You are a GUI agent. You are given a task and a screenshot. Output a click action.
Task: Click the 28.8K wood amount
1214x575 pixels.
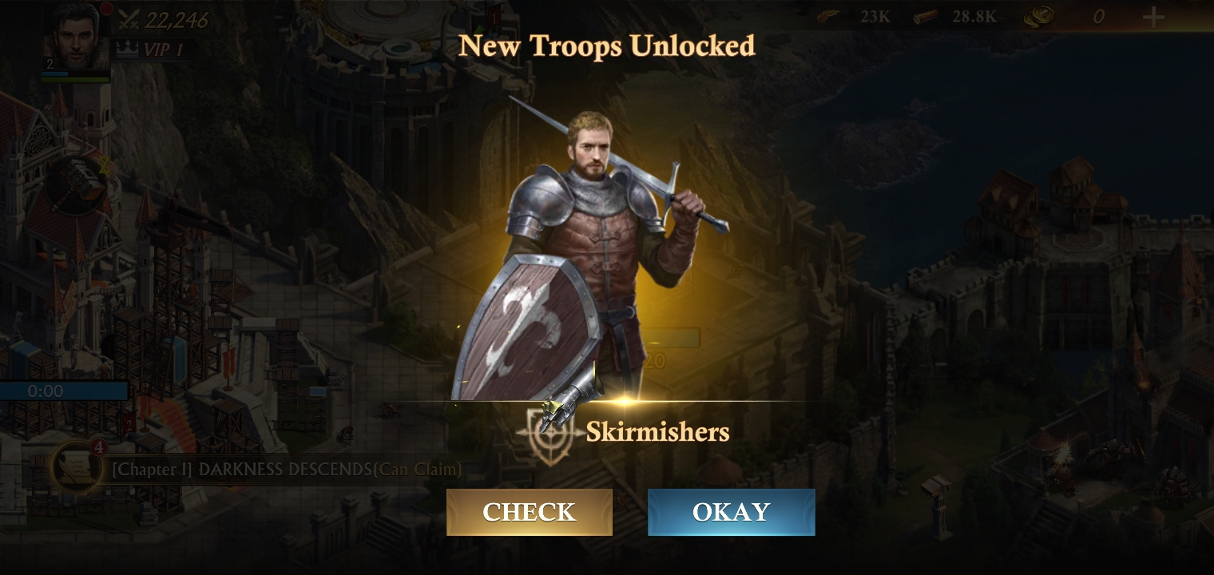click(974, 16)
